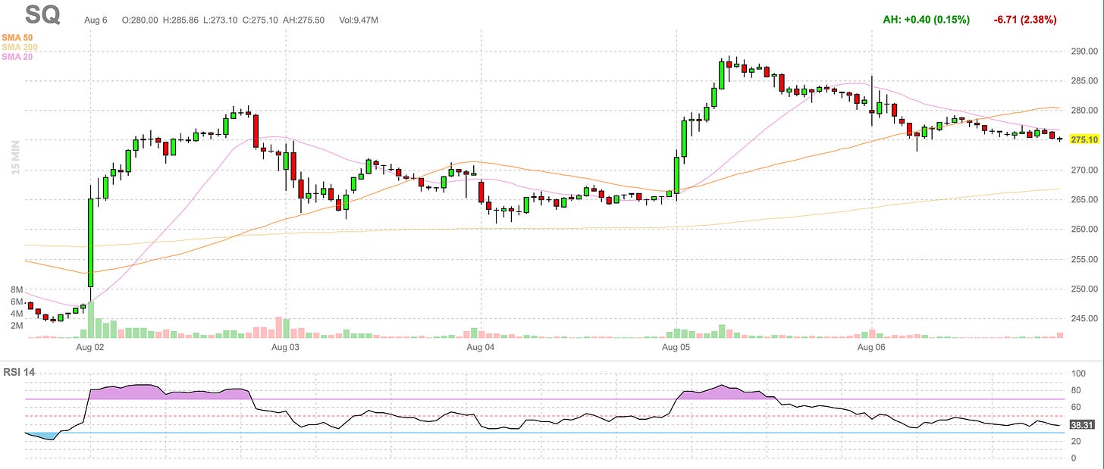Click the Aug 03 date axis label
Viewport: 1104px width, 469px height.
(285, 348)
